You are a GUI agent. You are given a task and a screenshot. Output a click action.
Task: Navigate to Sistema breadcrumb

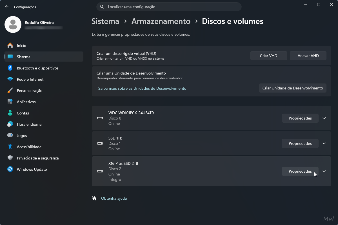(105, 21)
